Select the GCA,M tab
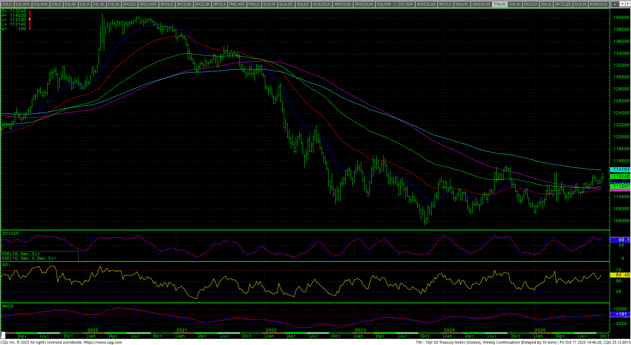This screenshot has height=345, width=631. point(580,4)
